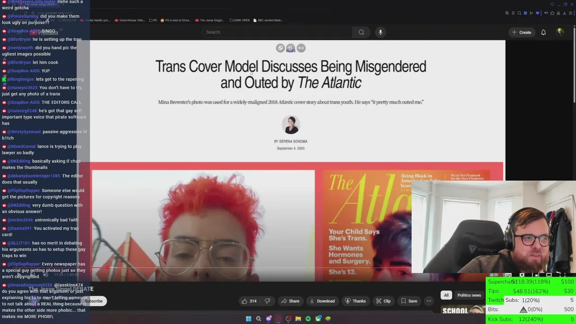Select the All filter chip

coord(446,295)
